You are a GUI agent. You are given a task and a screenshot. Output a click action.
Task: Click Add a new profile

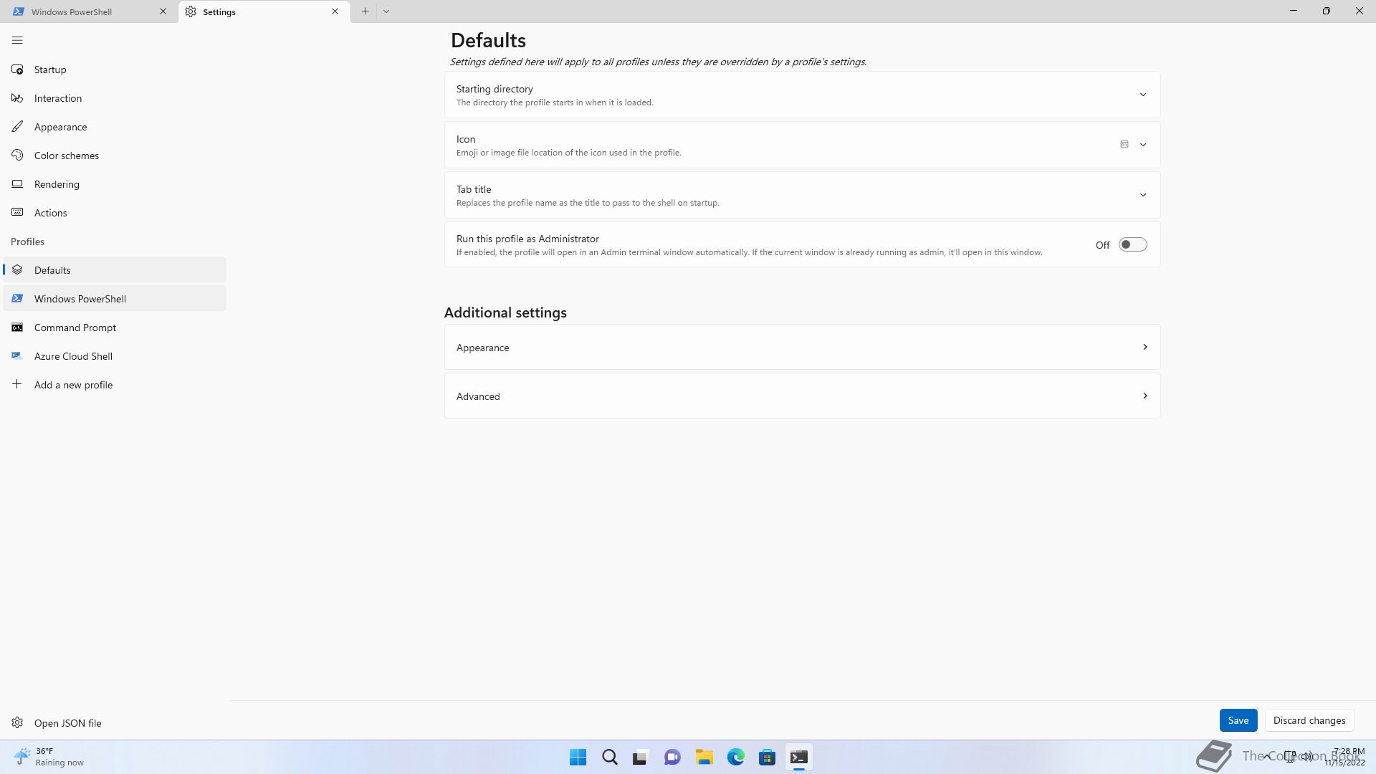[x=115, y=385]
